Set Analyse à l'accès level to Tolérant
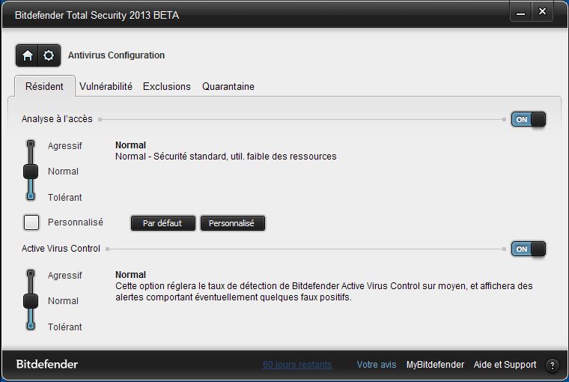 (x=65, y=197)
